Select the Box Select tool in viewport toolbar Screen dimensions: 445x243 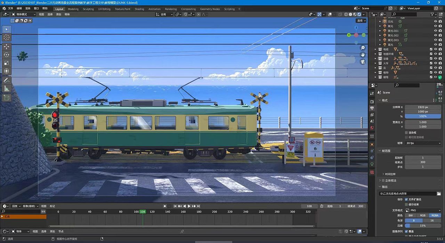coord(7,29)
